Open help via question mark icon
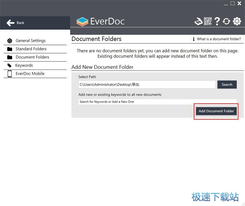This screenshot has height=206, width=245. (217, 21)
